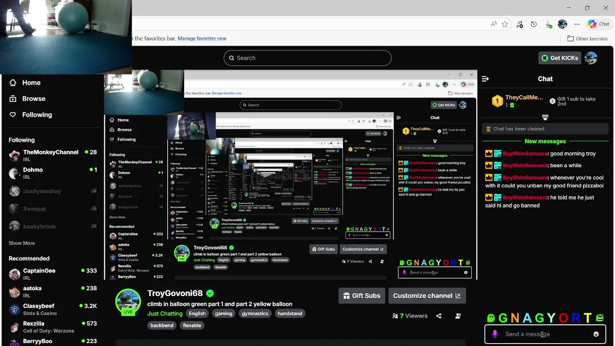Click BoylifeInSamsara's name on the good morning troy message
Viewport: 615px width, 346px height.
point(525,154)
